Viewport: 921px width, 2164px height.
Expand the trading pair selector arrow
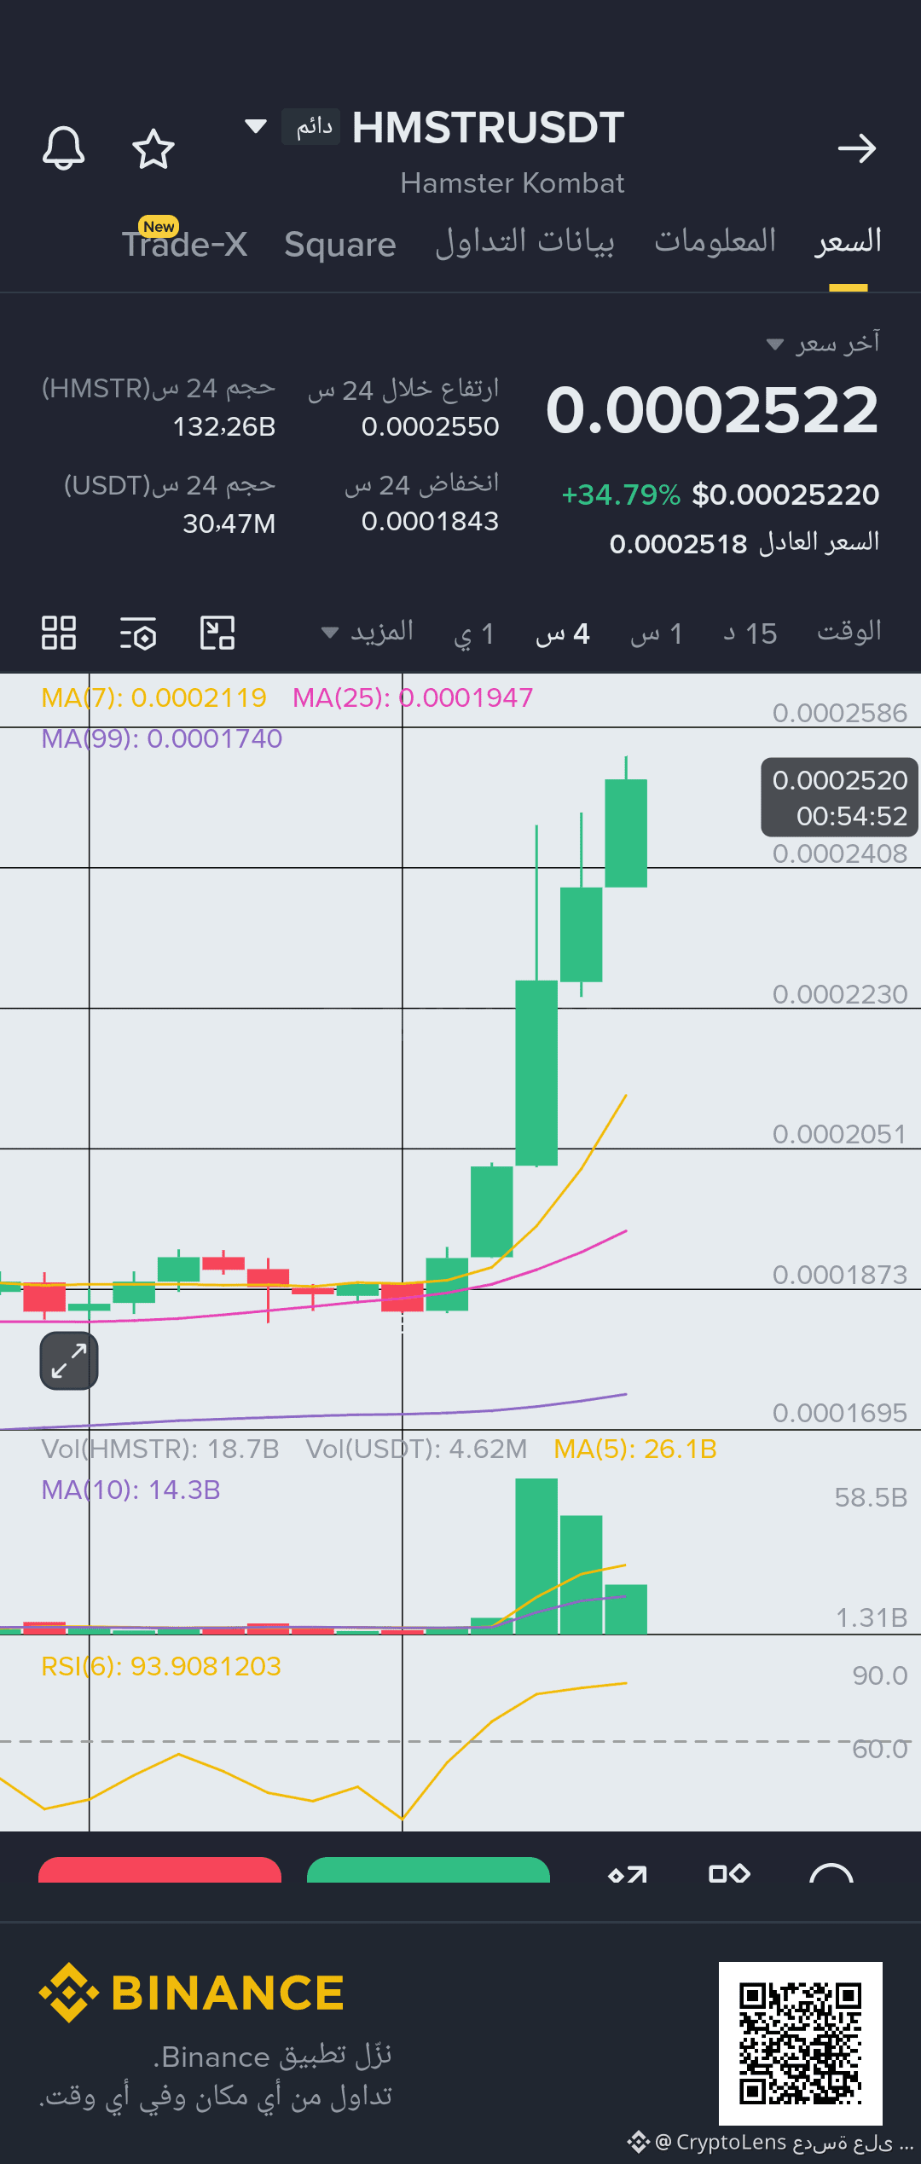[256, 127]
